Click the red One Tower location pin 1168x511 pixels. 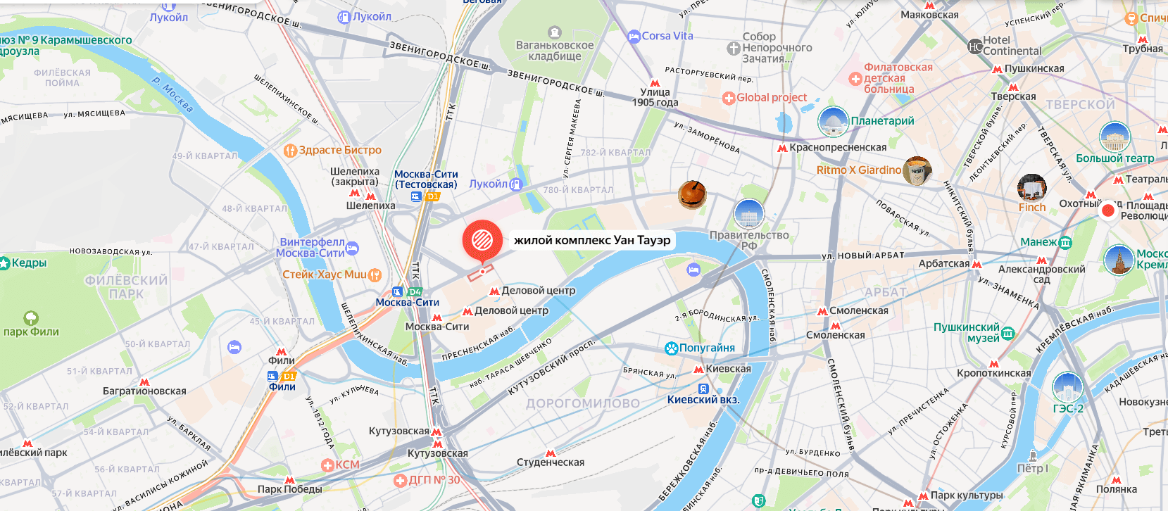pyautogui.click(x=482, y=241)
